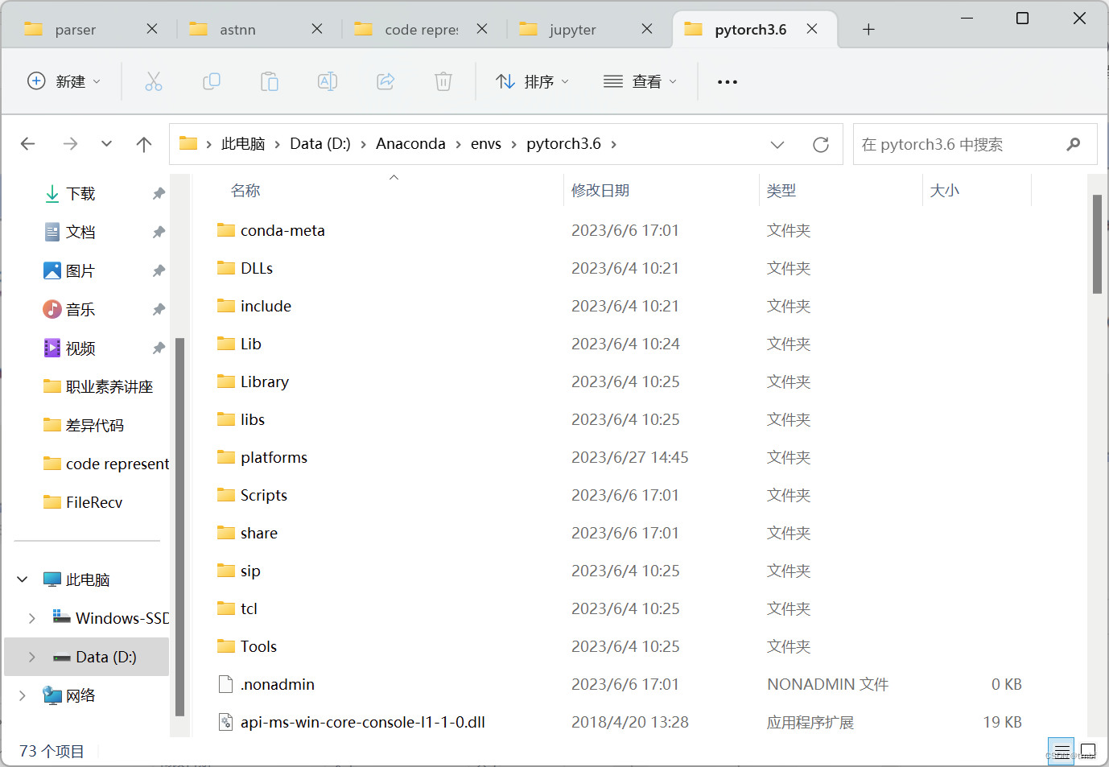Expand chevron after pytorch3.6 in address bar
This screenshot has width=1109, height=767.
(614, 144)
